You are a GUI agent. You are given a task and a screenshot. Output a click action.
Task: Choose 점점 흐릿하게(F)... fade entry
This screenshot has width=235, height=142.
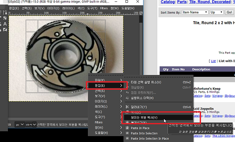click(159, 93)
